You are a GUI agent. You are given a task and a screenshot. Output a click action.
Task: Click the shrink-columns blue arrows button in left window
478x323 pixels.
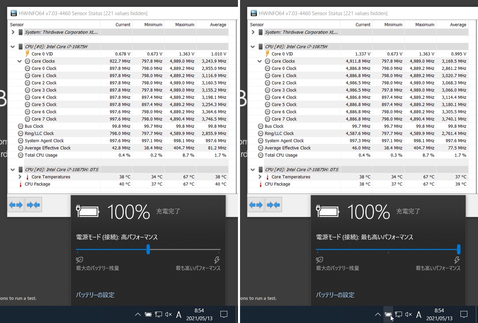(33, 205)
